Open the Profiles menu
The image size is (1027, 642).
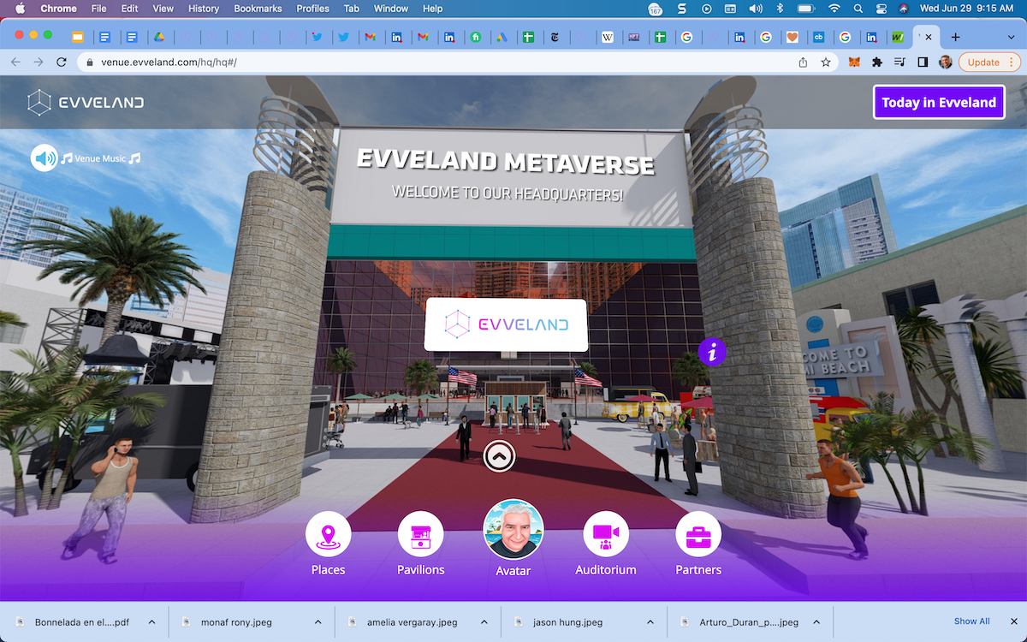click(312, 9)
